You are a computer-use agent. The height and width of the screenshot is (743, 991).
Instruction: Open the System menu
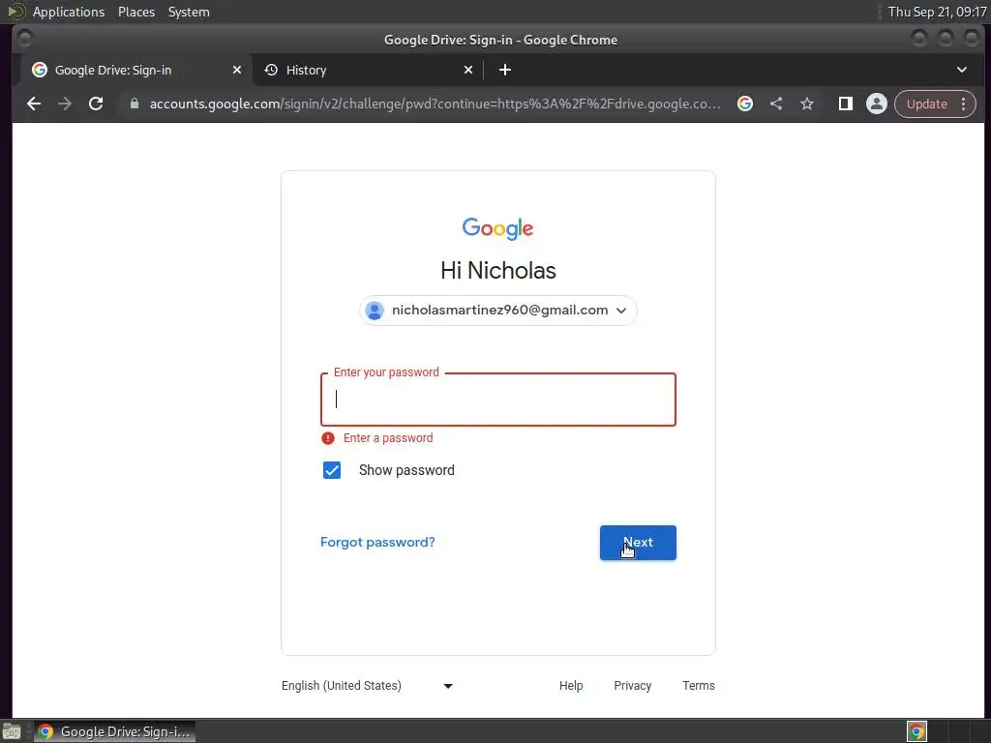[x=189, y=12]
